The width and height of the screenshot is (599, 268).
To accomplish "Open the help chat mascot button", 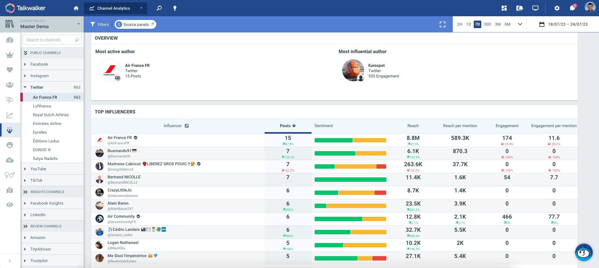I will tap(584, 252).
